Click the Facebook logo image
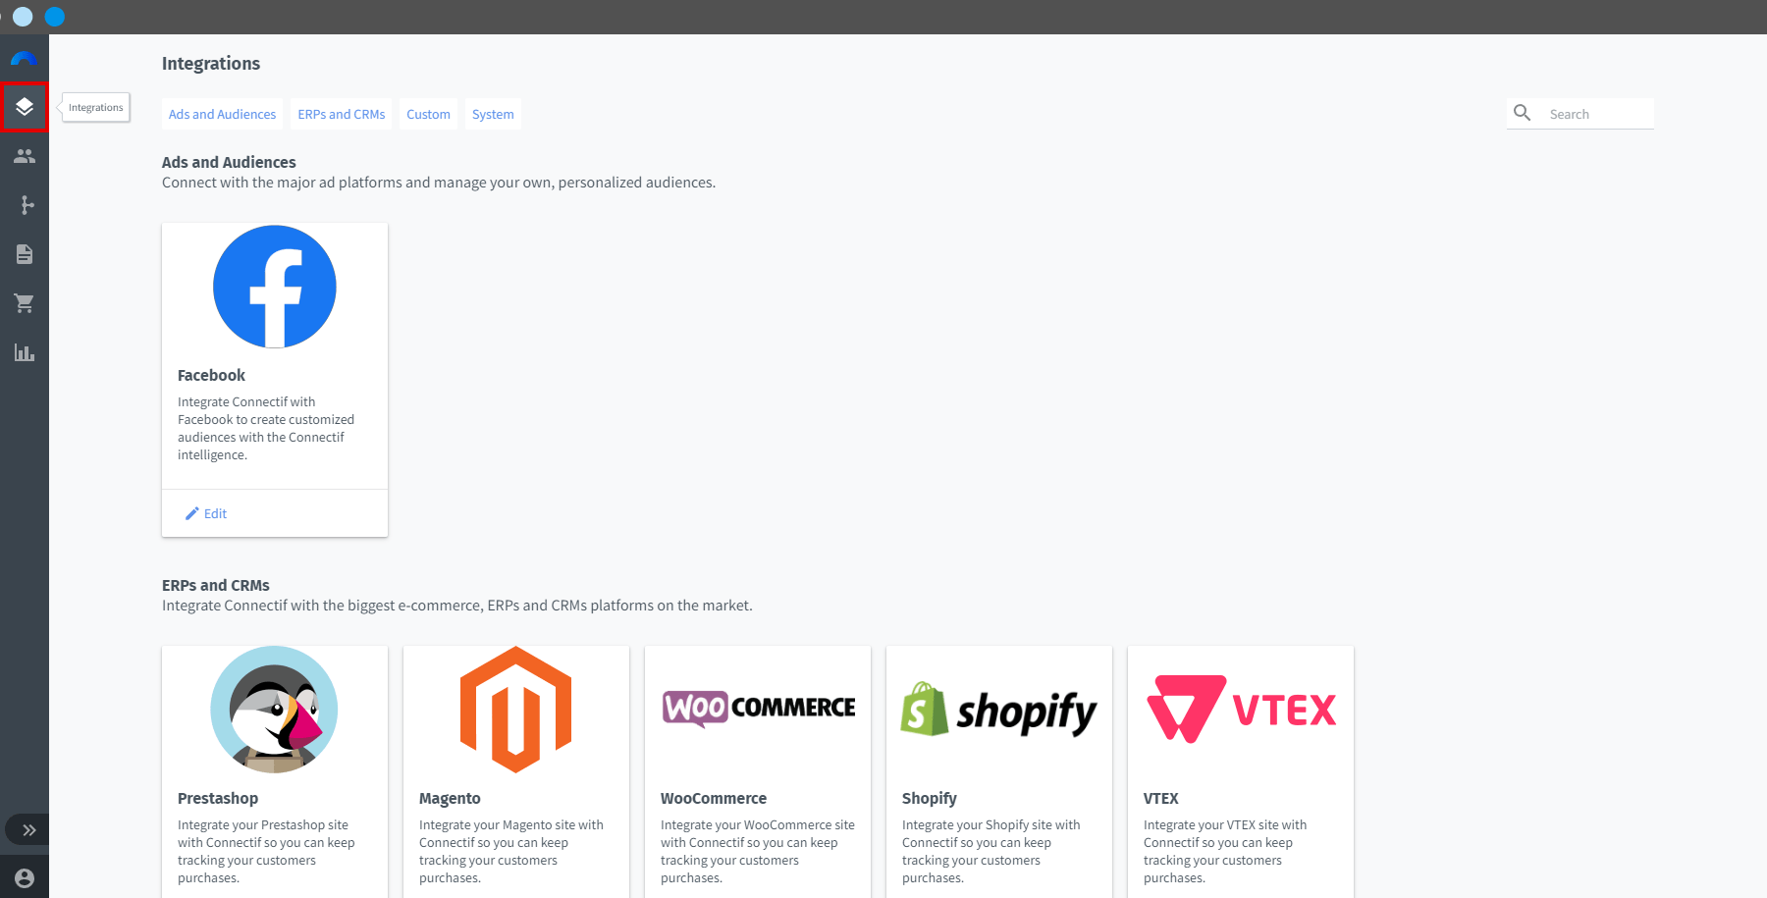The width and height of the screenshot is (1767, 898). pos(275,287)
